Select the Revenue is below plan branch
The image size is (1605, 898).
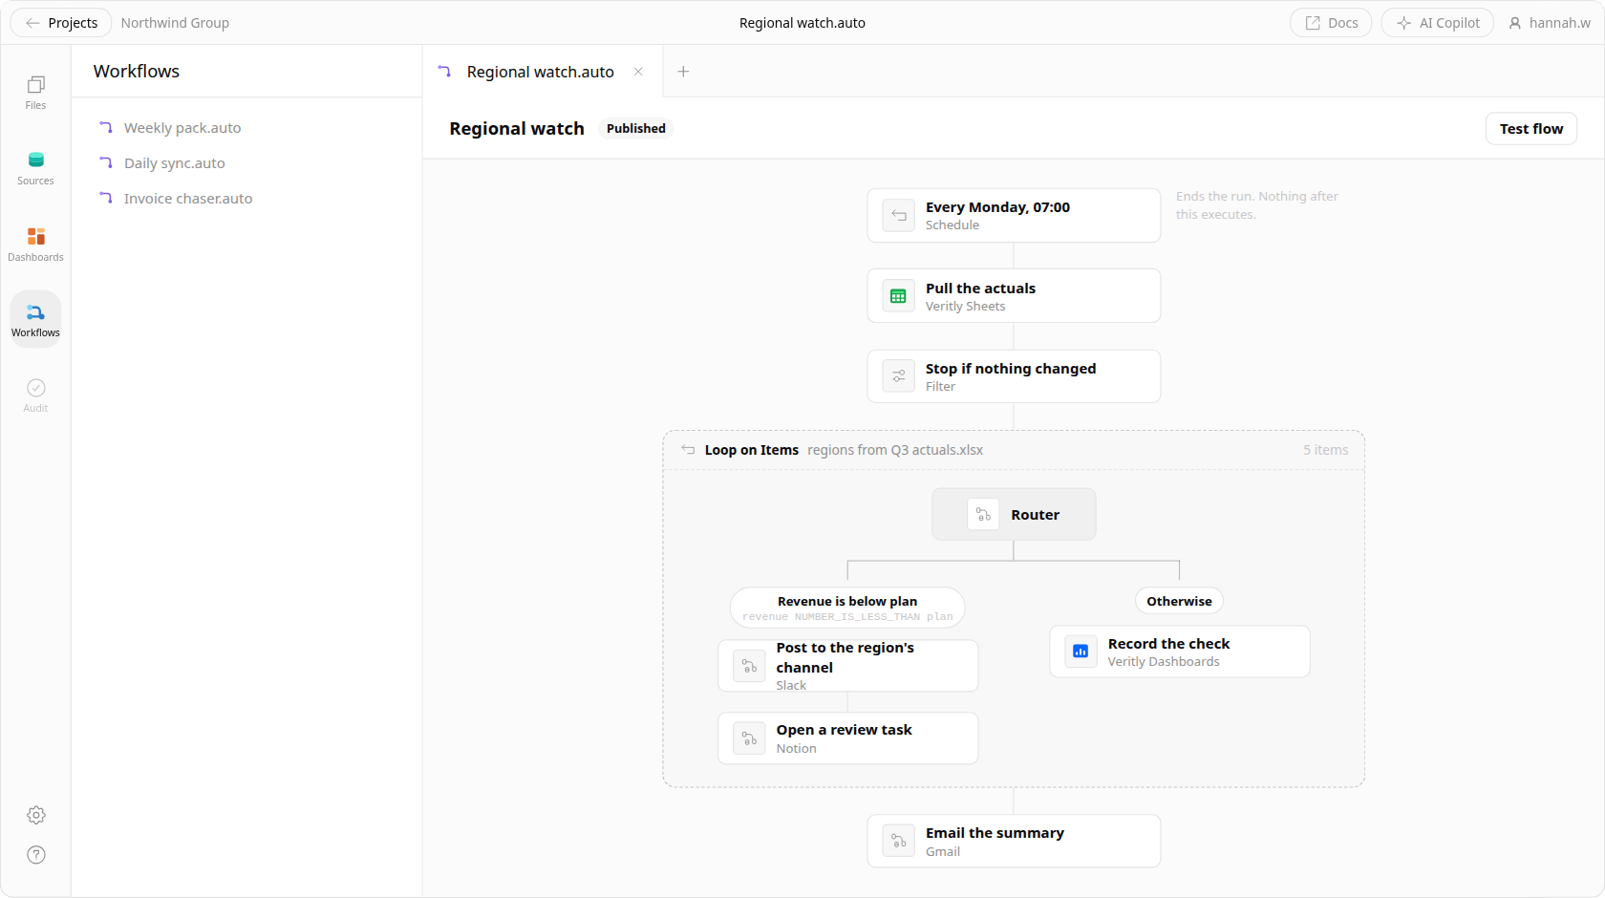(x=847, y=608)
